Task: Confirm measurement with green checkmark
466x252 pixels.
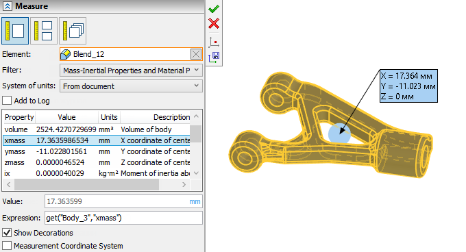Action: coord(214,9)
